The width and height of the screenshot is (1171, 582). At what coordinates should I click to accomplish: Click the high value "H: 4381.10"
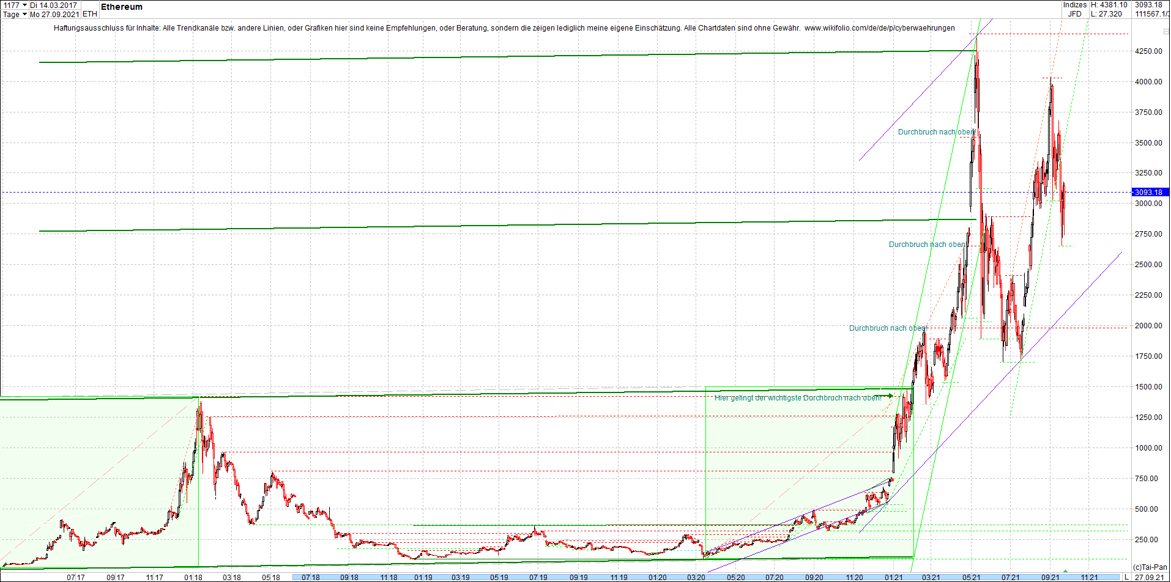click(1110, 4)
